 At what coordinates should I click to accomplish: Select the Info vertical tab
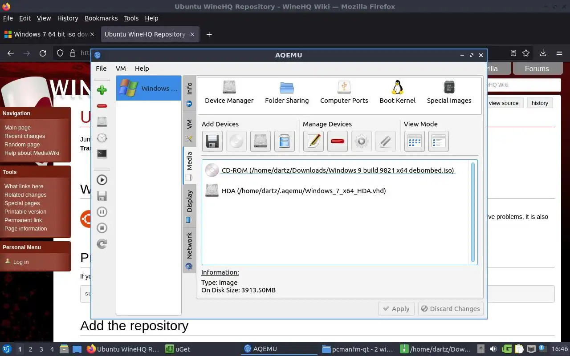click(x=189, y=94)
